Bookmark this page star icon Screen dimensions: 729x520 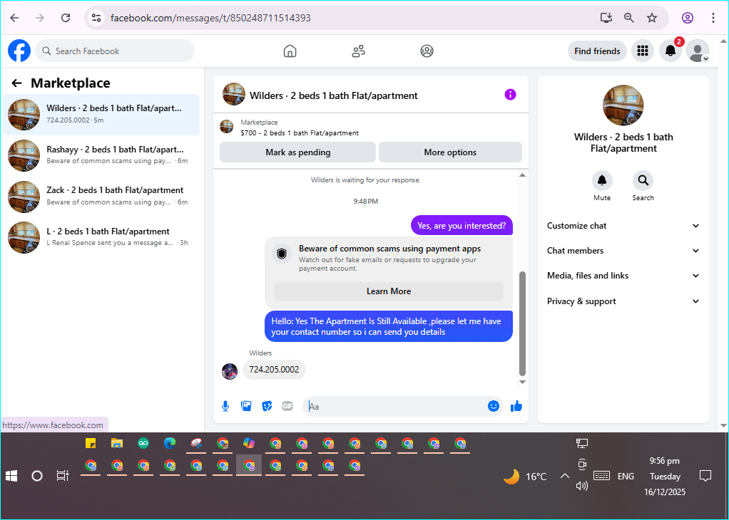tap(652, 18)
